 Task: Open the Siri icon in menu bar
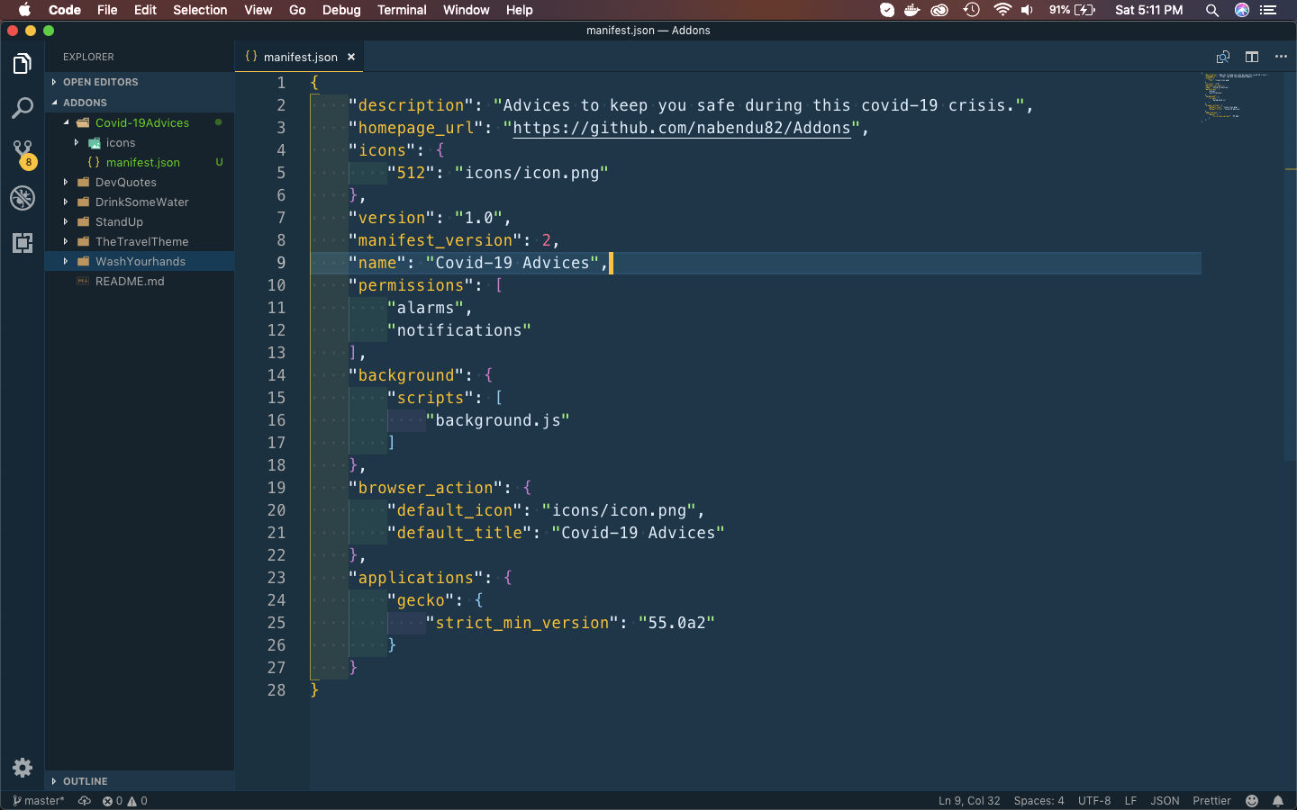point(1242,10)
